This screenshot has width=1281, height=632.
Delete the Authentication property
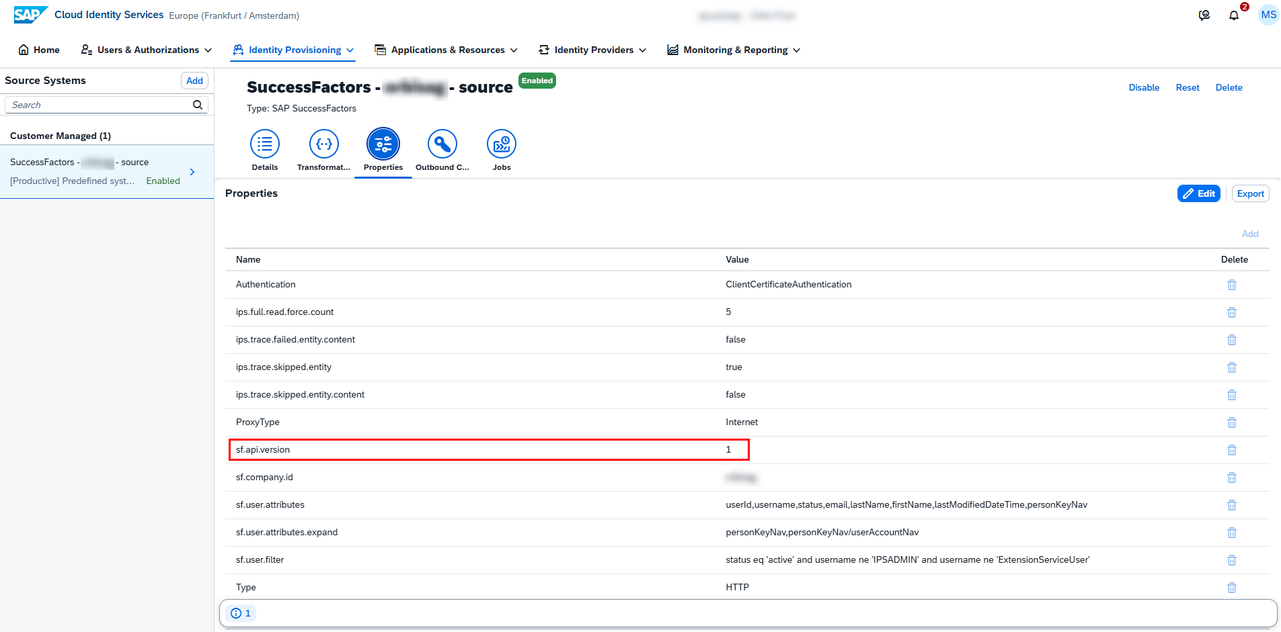(1232, 285)
